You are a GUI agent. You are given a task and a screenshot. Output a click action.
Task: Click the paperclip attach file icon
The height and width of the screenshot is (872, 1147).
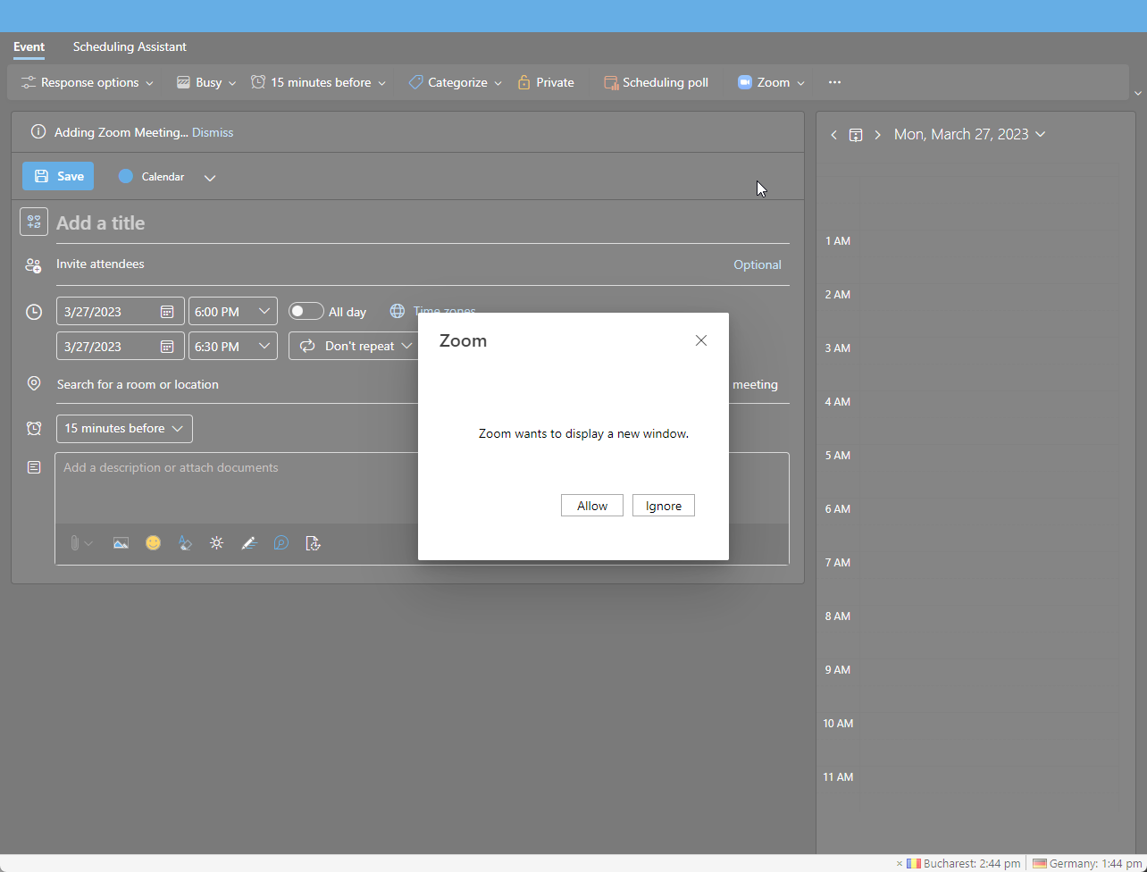76,543
